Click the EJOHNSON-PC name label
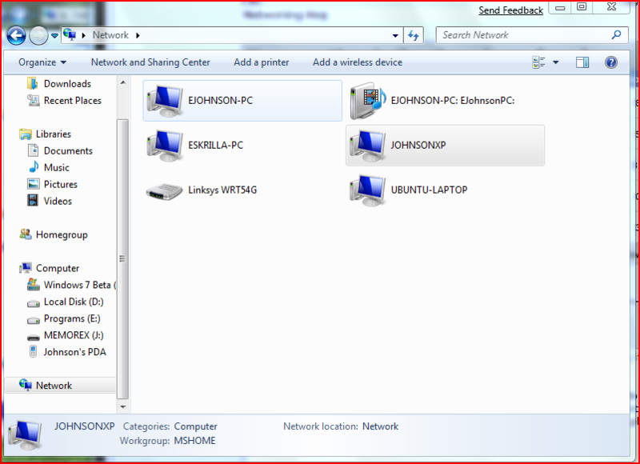 (x=221, y=100)
